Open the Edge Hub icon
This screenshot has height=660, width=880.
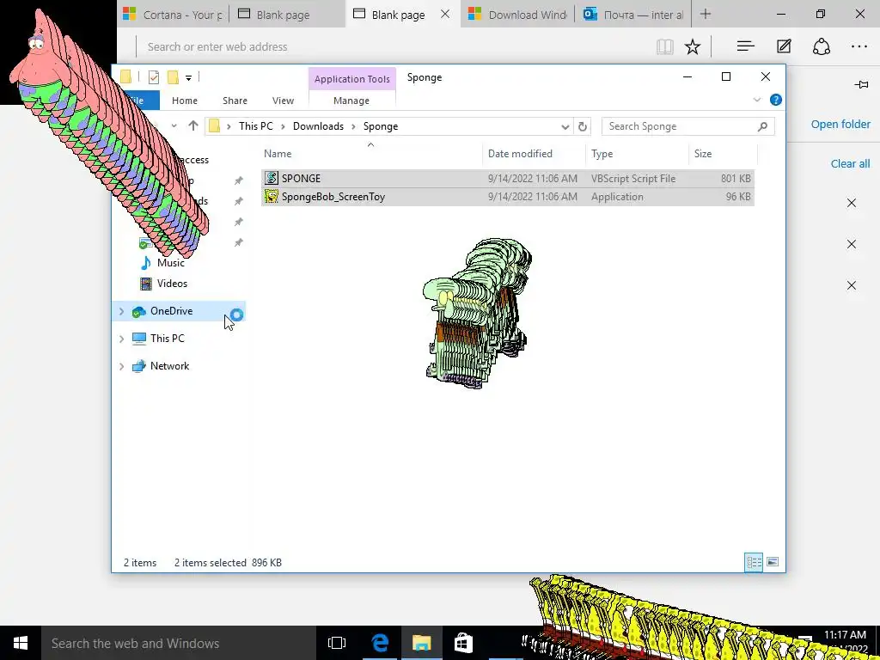point(745,46)
